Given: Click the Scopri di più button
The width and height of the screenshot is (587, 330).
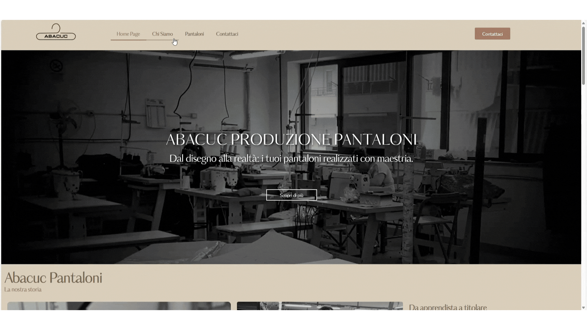Looking at the screenshot, I should click(291, 195).
